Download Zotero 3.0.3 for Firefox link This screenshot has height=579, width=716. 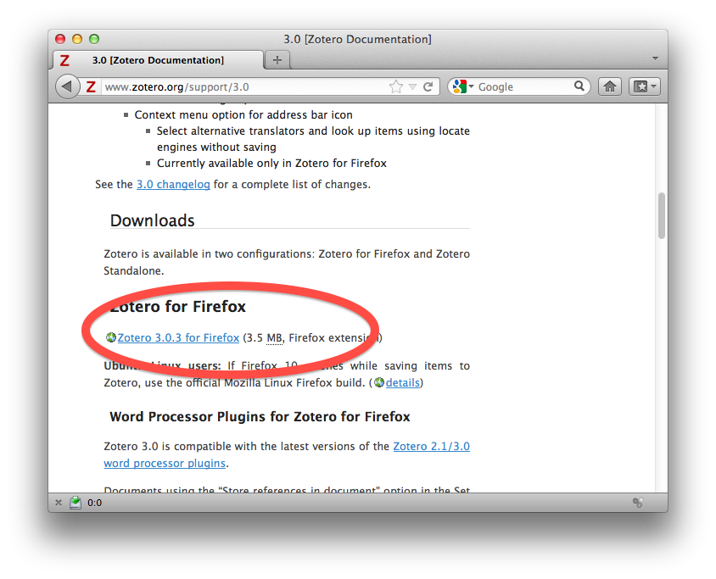click(x=178, y=337)
